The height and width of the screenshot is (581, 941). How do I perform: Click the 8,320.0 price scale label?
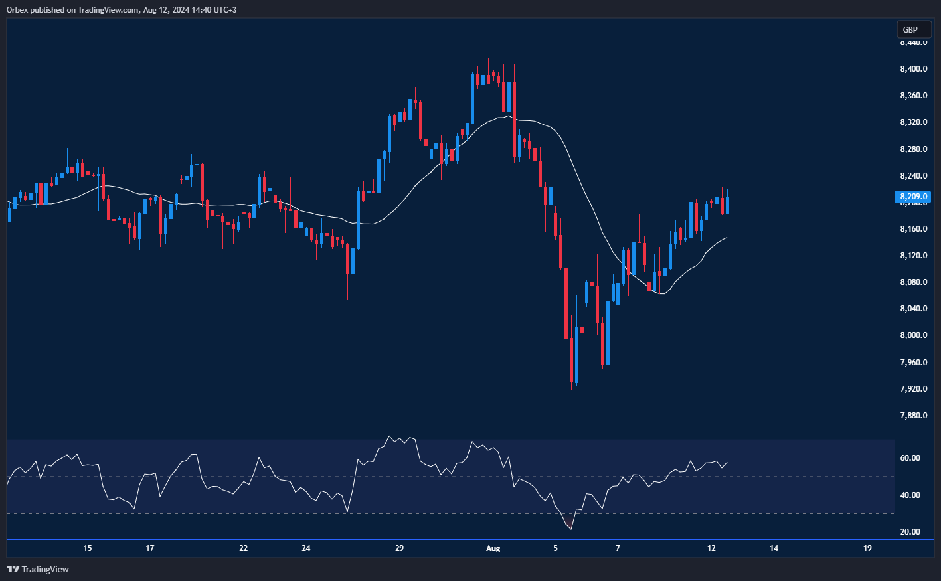pyautogui.click(x=914, y=122)
